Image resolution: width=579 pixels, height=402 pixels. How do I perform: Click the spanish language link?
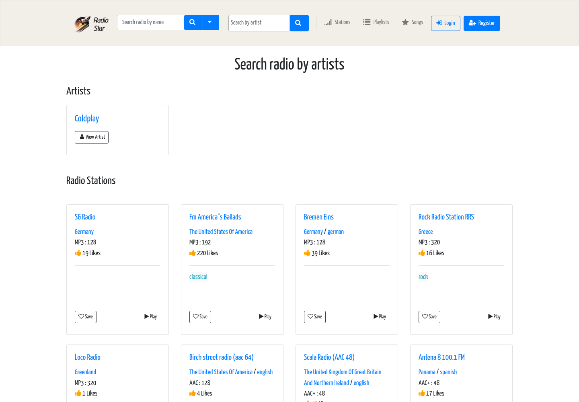(x=448, y=372)
